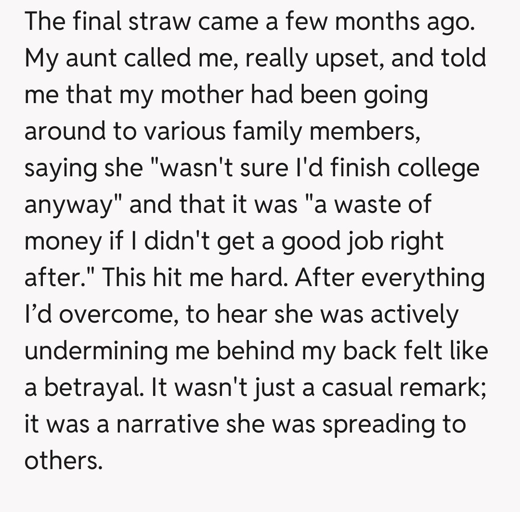Select the word "narrative"
The height and width of the screenshot is (512, 520).
point(165,424)
